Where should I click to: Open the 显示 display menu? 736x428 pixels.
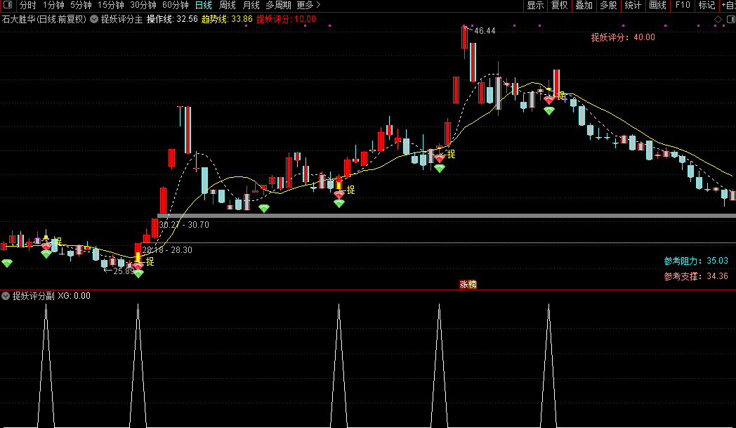[535, 5]
